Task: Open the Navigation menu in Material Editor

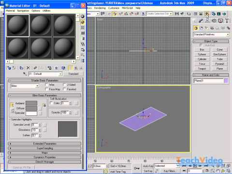Action: point(23,11)
